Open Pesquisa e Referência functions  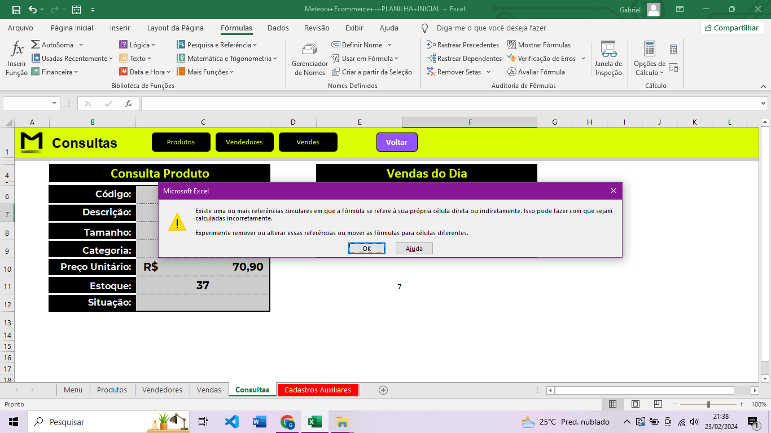tap(217, 45)
